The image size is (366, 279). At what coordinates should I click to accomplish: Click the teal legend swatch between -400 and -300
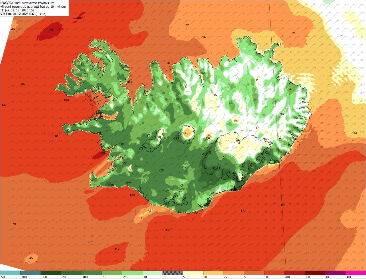[31, 273]
